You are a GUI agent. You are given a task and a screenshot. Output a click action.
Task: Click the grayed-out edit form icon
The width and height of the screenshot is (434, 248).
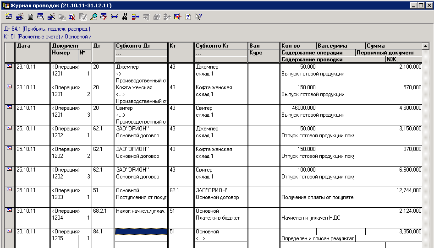pyautogui.click(x=83, y=17)
